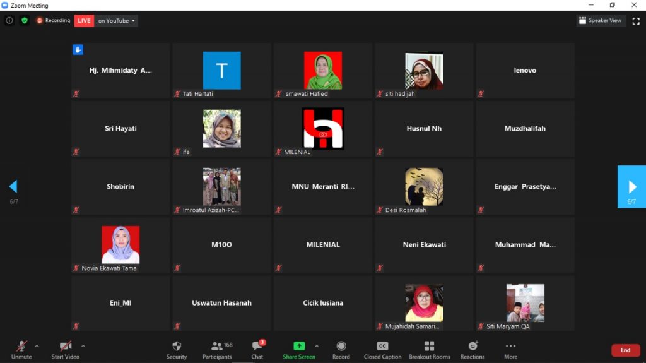Expand audio options arrow beside Unmute
The image size is (646, 363).
[37, 346]
